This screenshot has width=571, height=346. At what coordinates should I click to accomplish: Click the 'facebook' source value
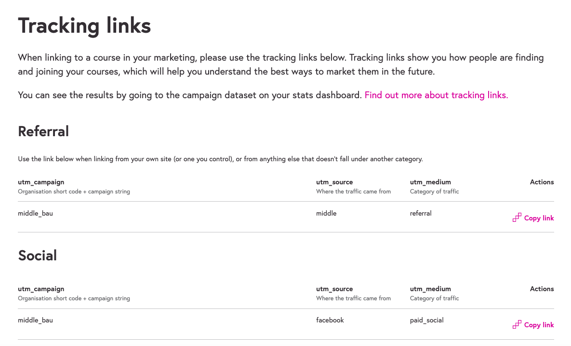coord(330,320)
